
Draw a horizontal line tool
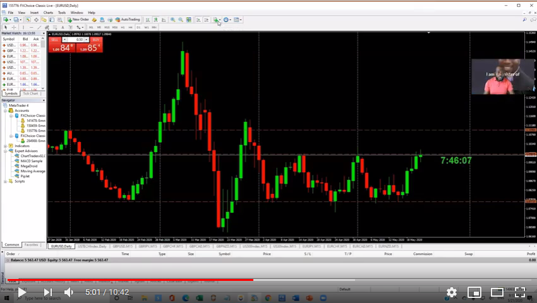tap(31, 27)
